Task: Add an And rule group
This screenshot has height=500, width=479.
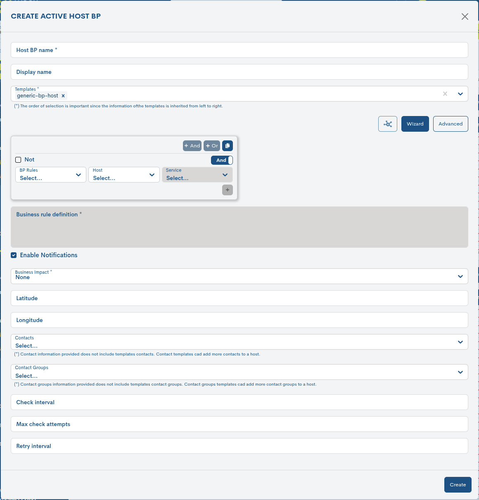Action: [x=192, y=146]
